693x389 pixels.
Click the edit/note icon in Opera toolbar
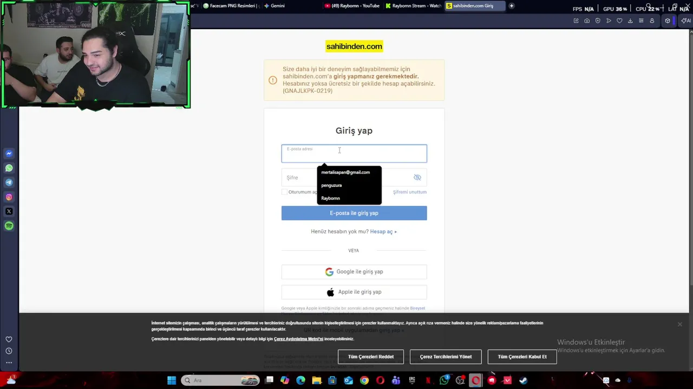(x=576, y=21)
